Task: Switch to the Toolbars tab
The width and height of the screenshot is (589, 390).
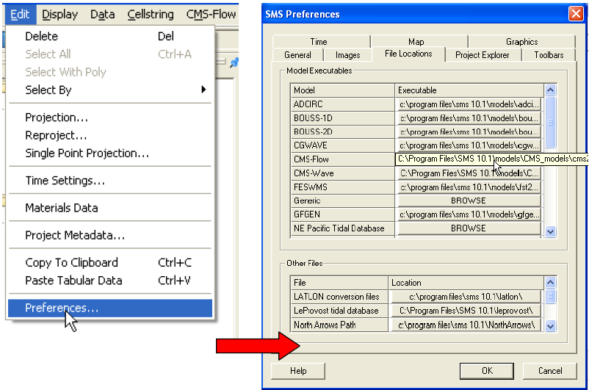Action: (x=549, y=55)
